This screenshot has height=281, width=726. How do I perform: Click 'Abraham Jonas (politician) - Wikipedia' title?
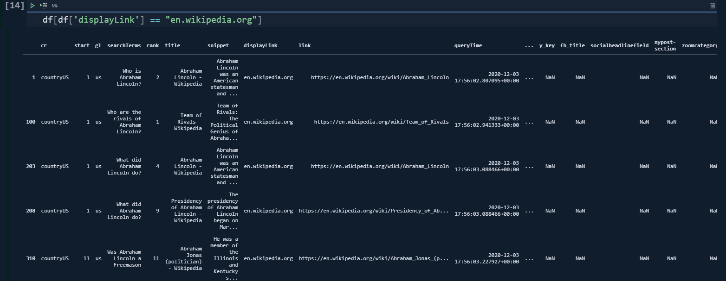coord(185,258)
